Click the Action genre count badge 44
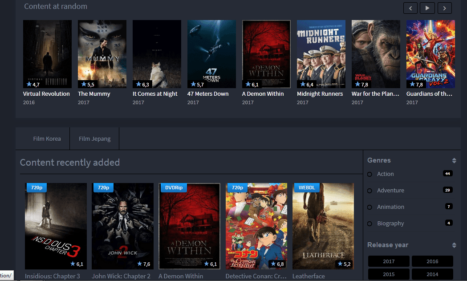Screen dimensions: 467x281 pyautogui.click(x=447, y=173)
